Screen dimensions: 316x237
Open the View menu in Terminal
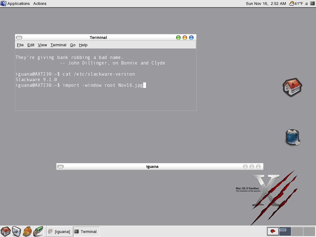pyautogui.click(x=42, y=45)
